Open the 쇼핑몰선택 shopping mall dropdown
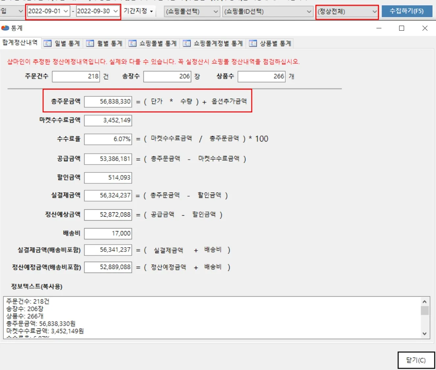 [216, 11]
